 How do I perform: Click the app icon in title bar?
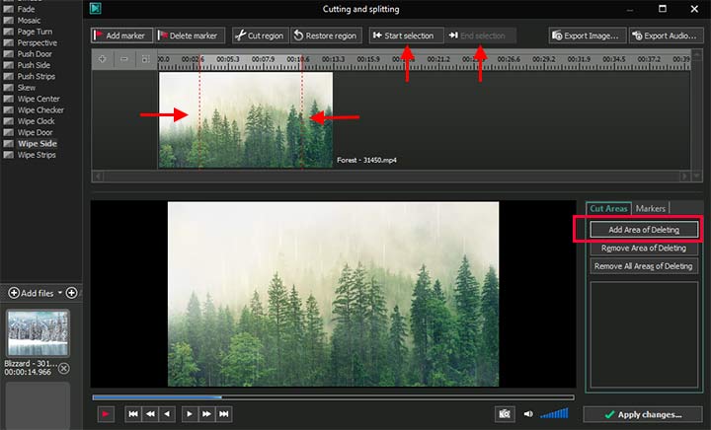(95, 8)
